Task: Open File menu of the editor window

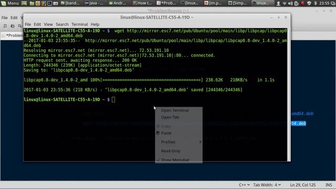Action: [x=5, y=18]
